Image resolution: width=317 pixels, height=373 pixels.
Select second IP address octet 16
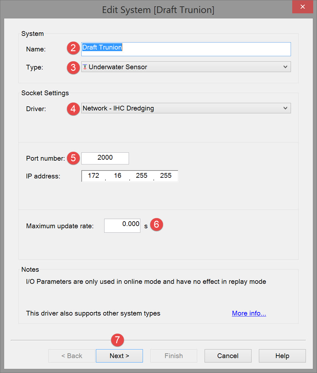tap(118, 176)
